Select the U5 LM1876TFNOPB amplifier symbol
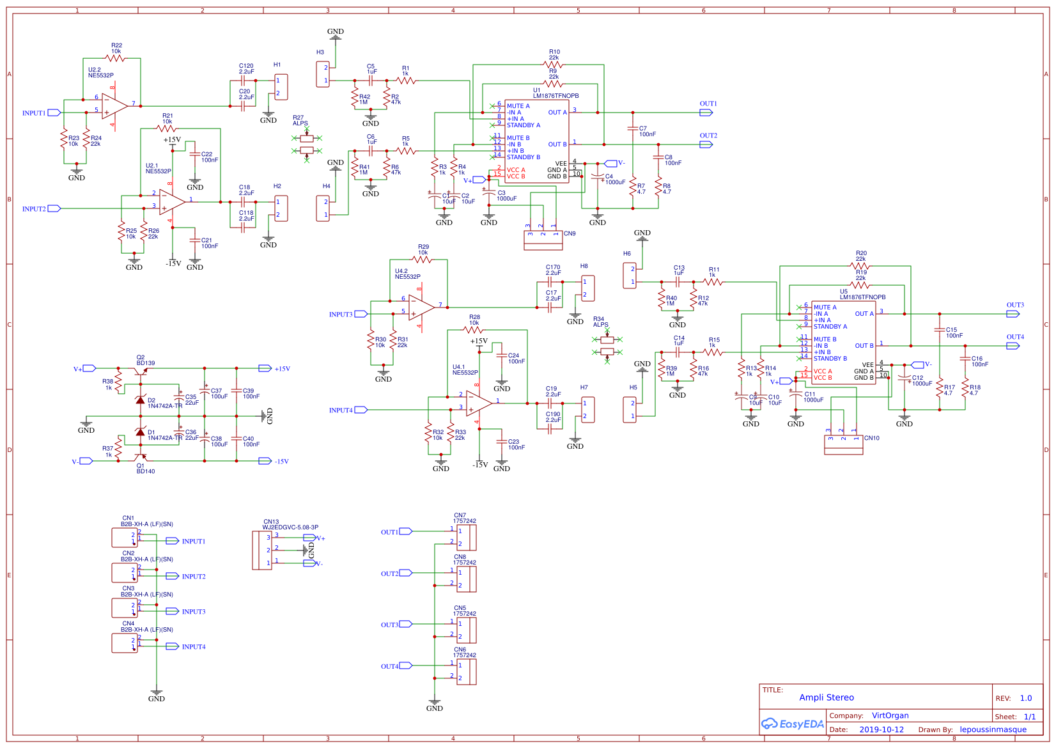This screenshot has width=1056, height=748. (844, 339)
